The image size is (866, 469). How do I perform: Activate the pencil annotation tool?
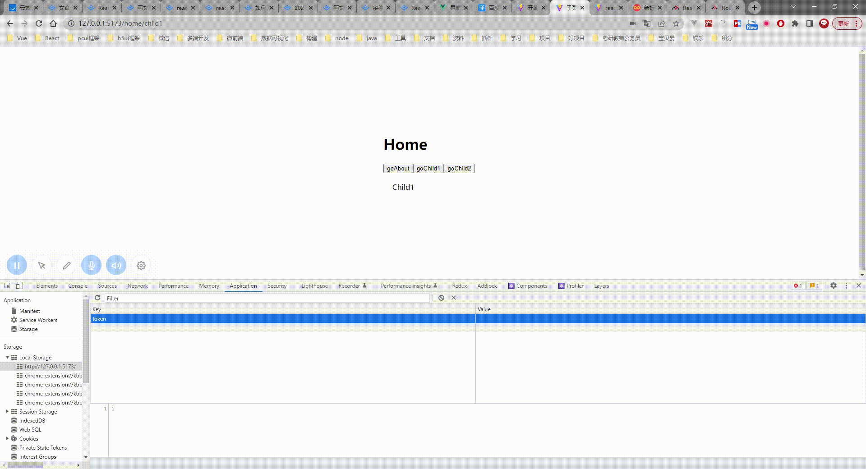point(67,266)
